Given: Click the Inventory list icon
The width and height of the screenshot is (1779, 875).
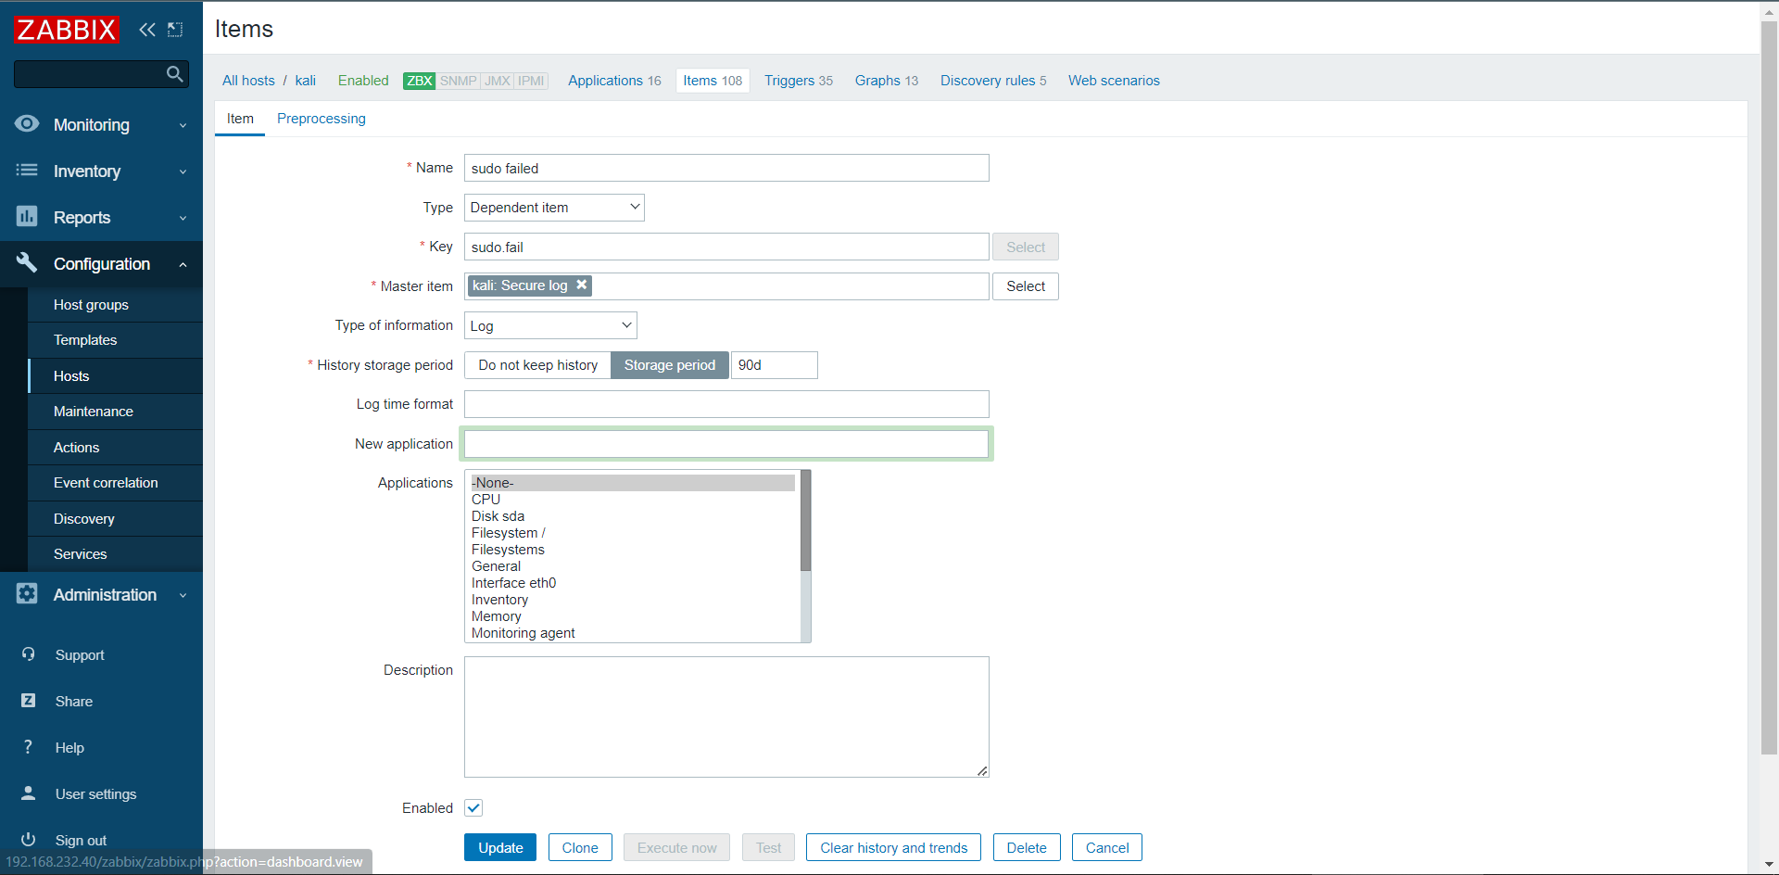Looking at the screenshot, I should point(27,171).
